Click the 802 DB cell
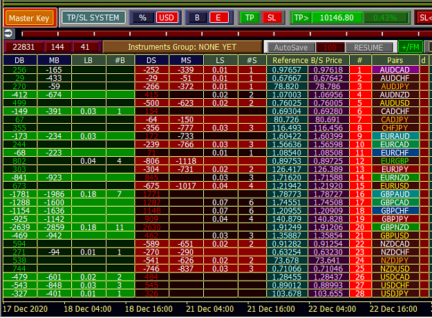 pos(20,161)
